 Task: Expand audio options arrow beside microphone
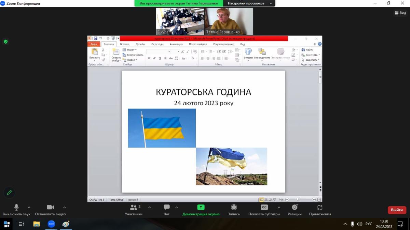click(x=29, y=207)
